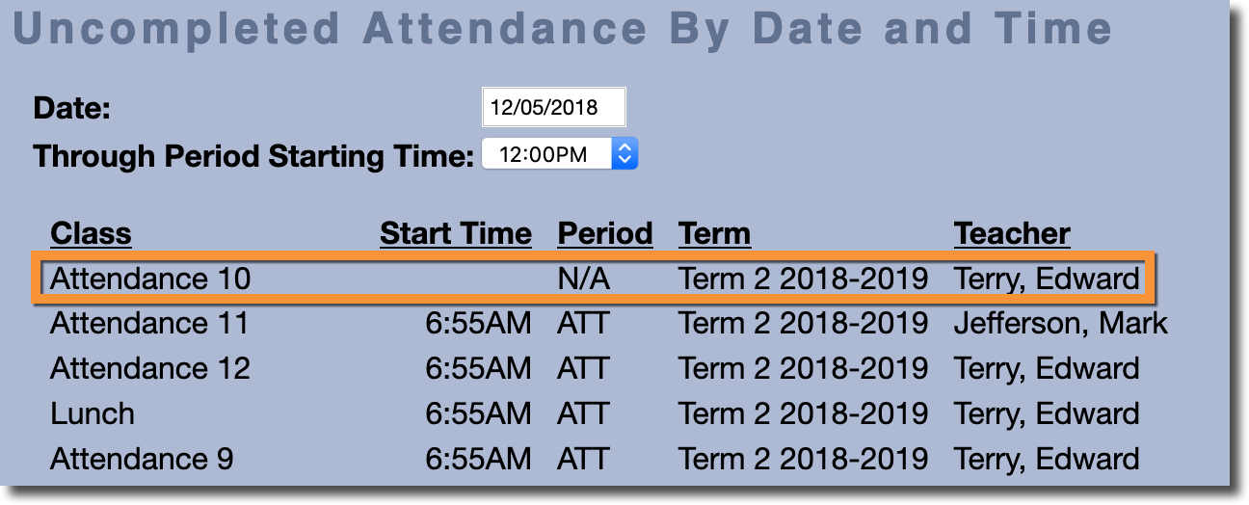This screenshot has height=505, width=1249.
Task: Select the Attendance 10 class row
Action: [150, 279]
